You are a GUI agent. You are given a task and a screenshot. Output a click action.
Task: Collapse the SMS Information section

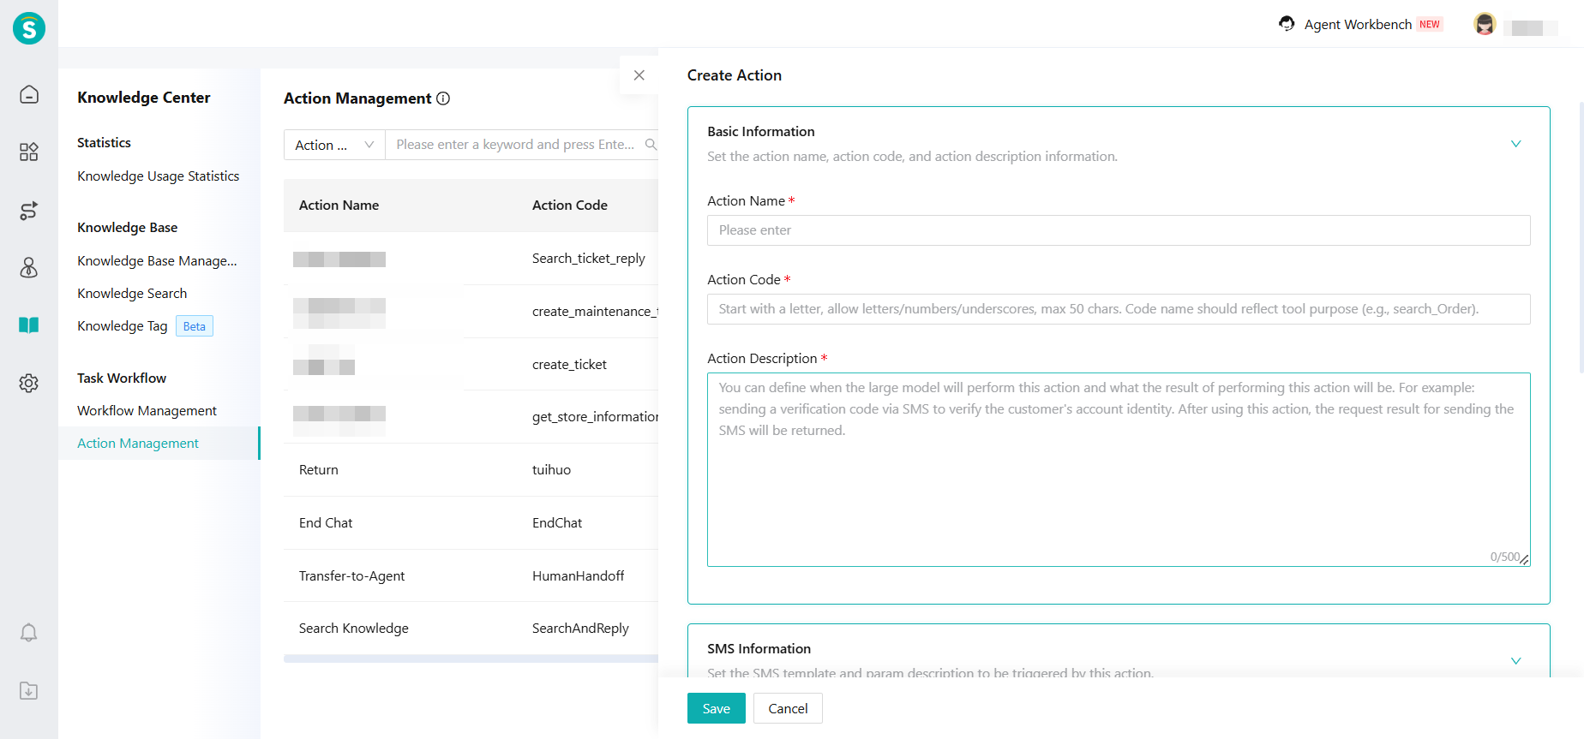1515,660
